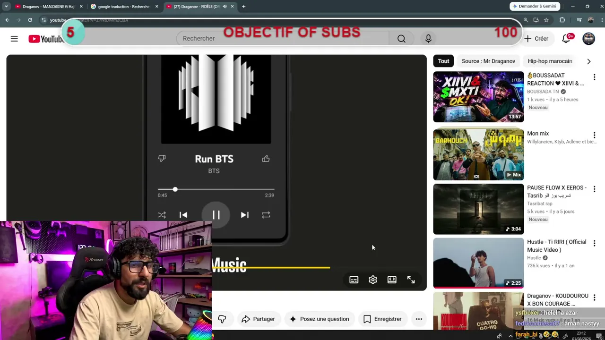Click the text '736 k vues'

538,266
